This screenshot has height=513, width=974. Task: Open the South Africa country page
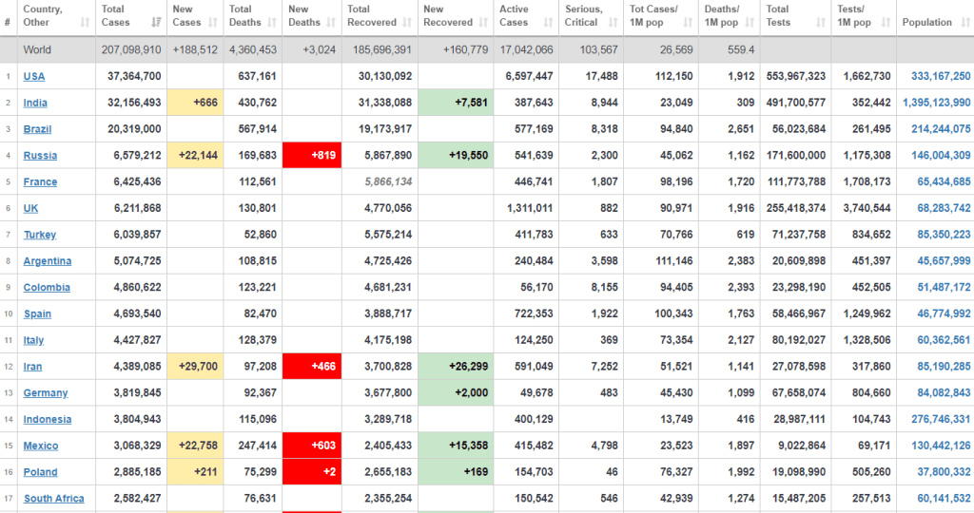point(53,499)
